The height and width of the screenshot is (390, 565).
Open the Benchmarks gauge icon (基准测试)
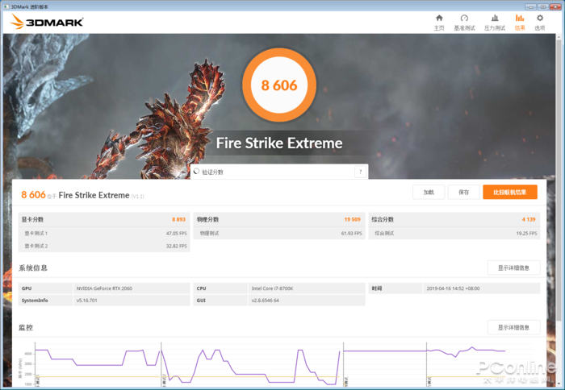(x=464, y=18)
